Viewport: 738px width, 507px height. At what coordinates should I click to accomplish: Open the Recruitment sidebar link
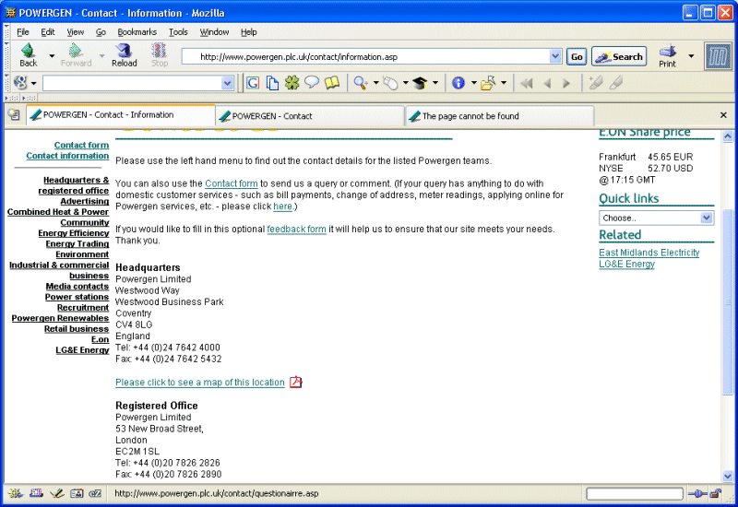coord(83,308)
